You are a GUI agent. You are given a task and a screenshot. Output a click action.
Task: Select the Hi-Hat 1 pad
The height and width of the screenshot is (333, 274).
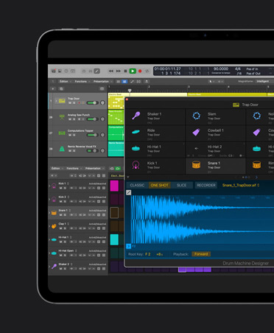pyautogui.click(x=155, y=149)
